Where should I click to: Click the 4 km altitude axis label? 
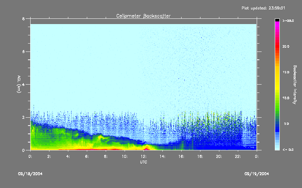point(23,85)
